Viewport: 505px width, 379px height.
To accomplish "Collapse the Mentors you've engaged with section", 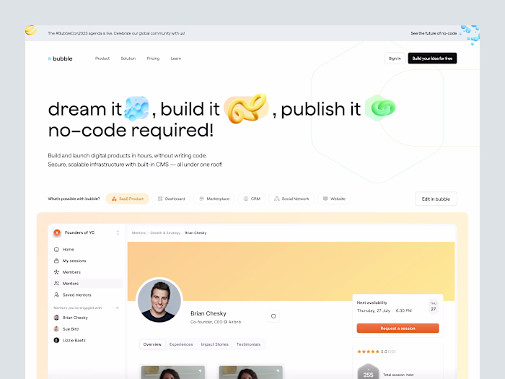I will coord(117,308).
